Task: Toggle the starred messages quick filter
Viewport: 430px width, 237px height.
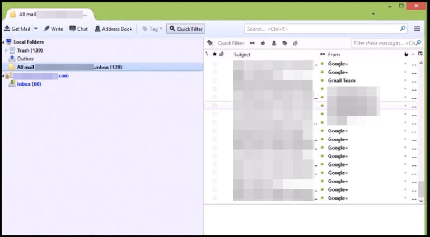Action: coord(263,43)
